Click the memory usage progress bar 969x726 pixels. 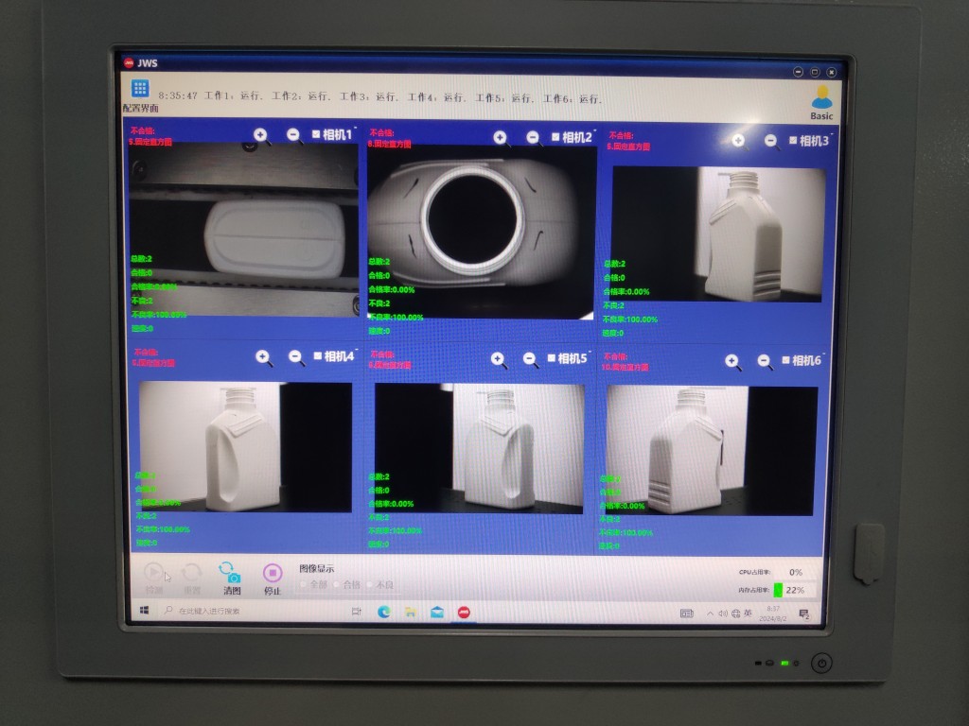coord(778,590)
